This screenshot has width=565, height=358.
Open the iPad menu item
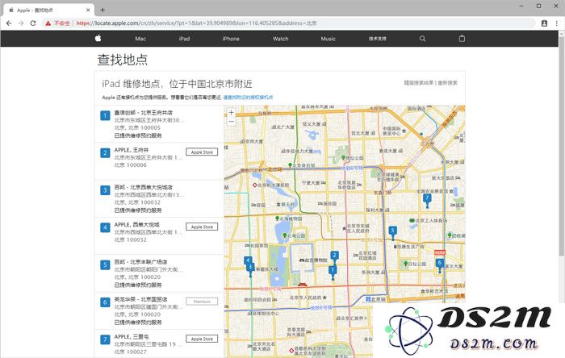(x=184, y=39)
